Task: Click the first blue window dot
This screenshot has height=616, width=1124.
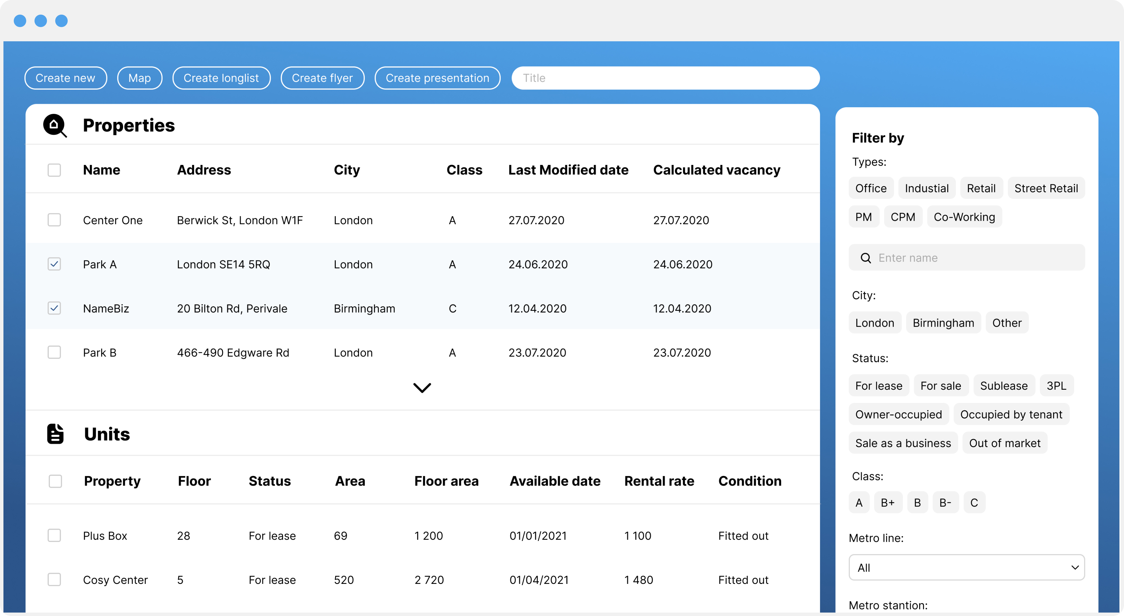Action: point(20,21)
